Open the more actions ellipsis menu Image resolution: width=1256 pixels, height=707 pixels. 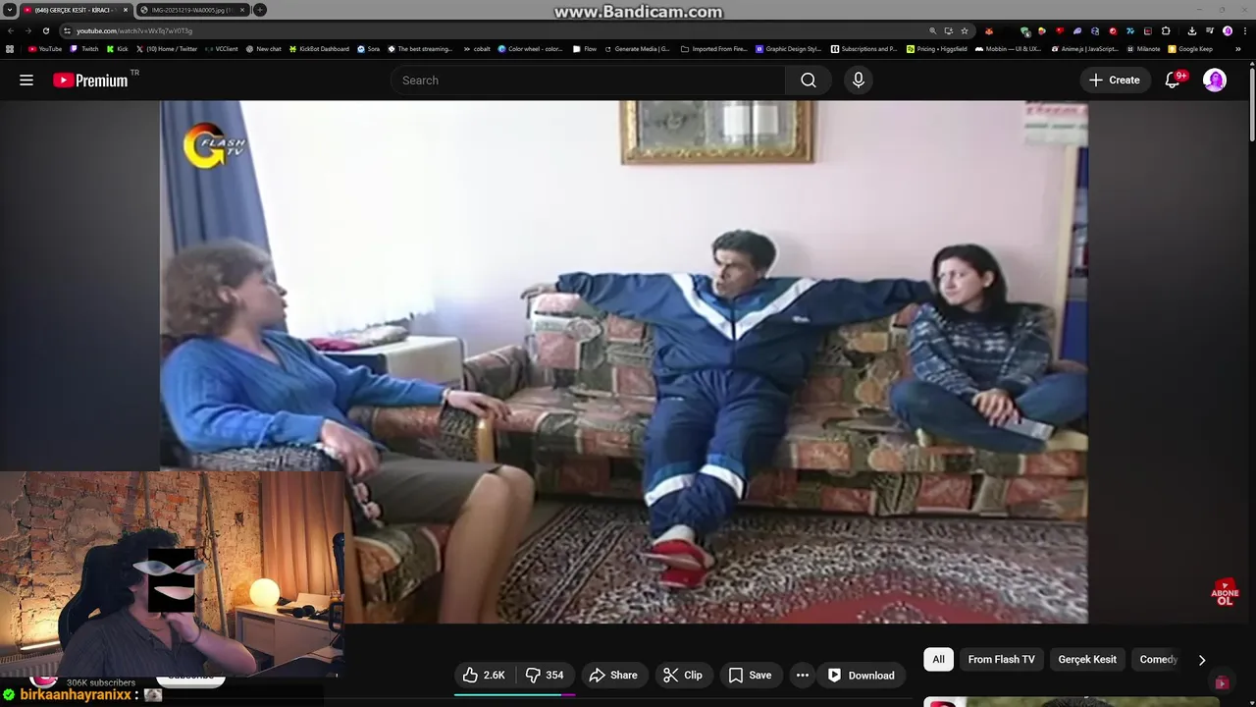pyautogui.click(x=803, y=676)
